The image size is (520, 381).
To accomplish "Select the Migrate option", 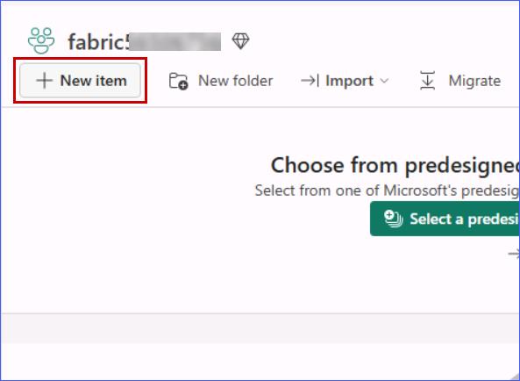I will tap(460, 81).
